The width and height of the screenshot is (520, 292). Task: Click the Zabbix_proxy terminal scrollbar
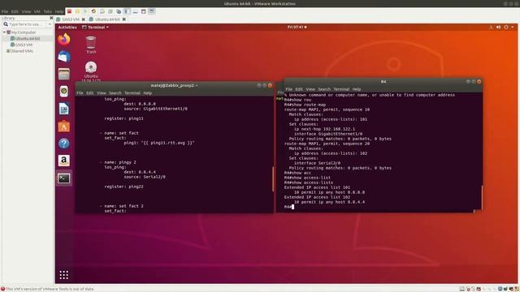click(x=273, y=178)
